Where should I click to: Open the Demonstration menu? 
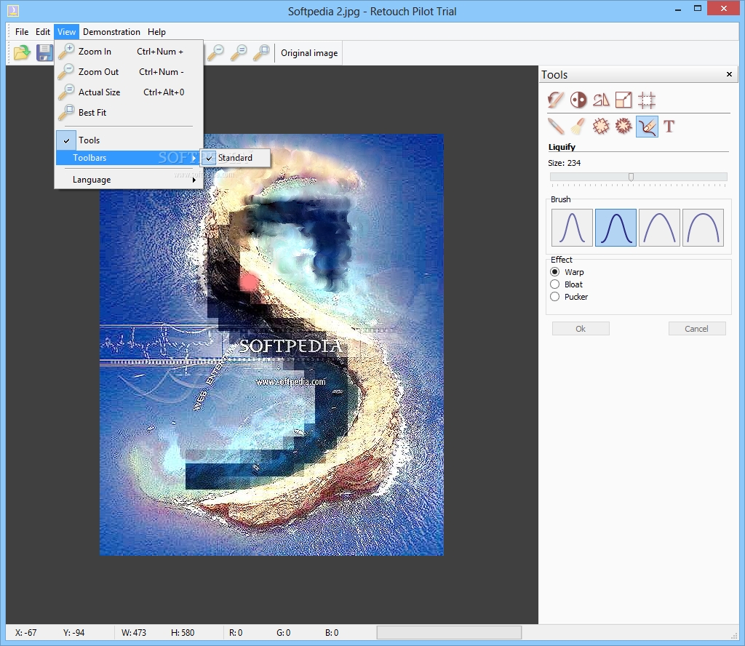pos(111,32)
